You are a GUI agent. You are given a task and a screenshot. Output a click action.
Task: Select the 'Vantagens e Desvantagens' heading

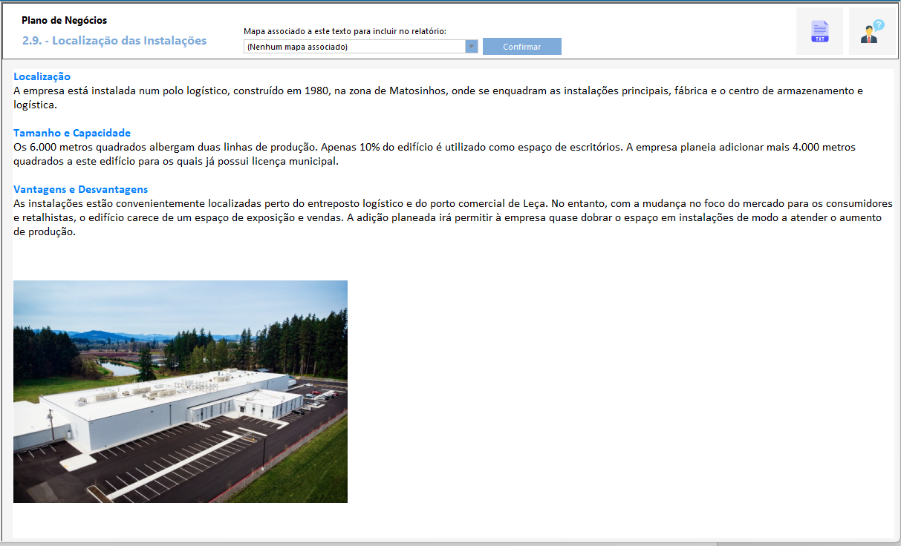click(x=80, y=189)
